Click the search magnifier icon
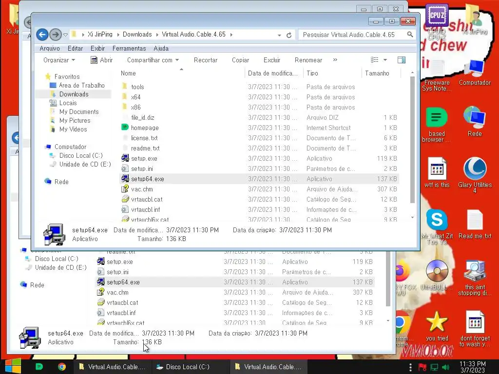 point(410,35)
